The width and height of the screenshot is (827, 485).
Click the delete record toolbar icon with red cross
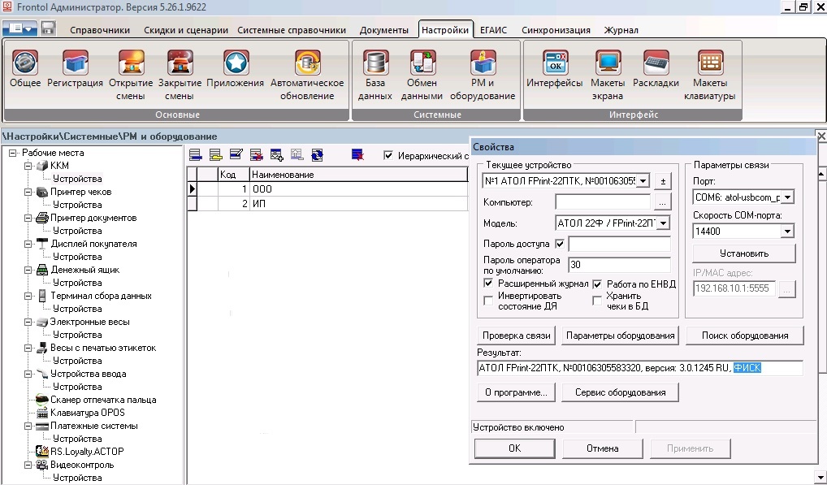(x=257, y=155)
